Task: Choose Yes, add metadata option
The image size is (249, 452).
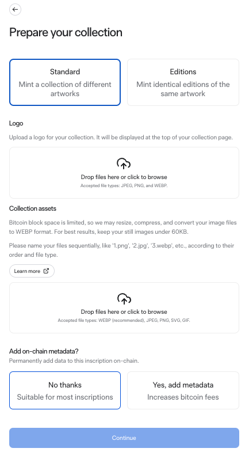Action: [x=183, y=390]
